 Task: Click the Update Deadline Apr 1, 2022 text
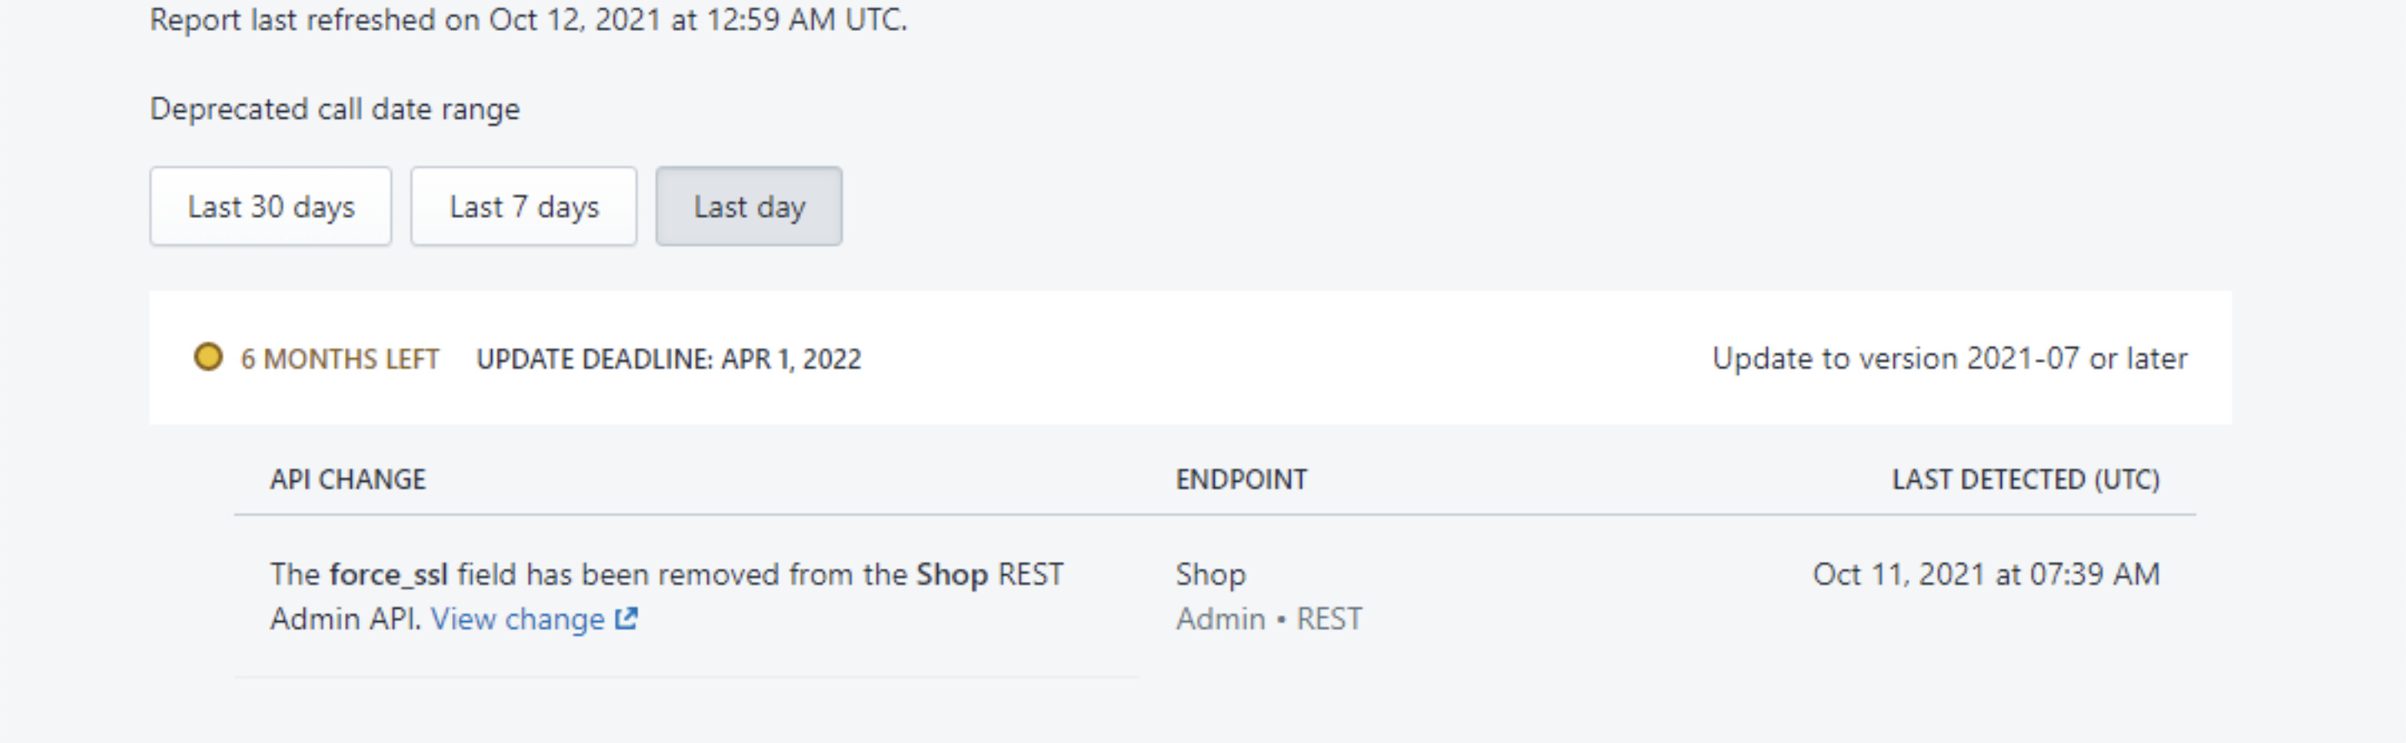(668, 358)
